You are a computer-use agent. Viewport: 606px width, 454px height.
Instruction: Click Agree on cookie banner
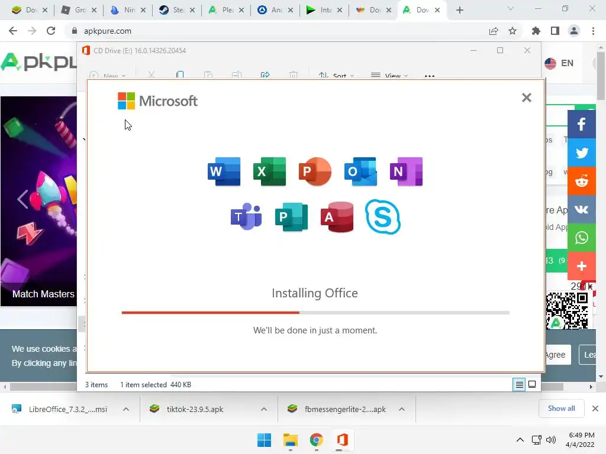(x=557, y=355)
